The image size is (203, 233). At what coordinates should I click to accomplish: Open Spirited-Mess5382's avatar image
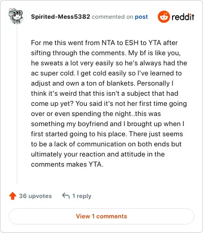click(x=16, y=16)
